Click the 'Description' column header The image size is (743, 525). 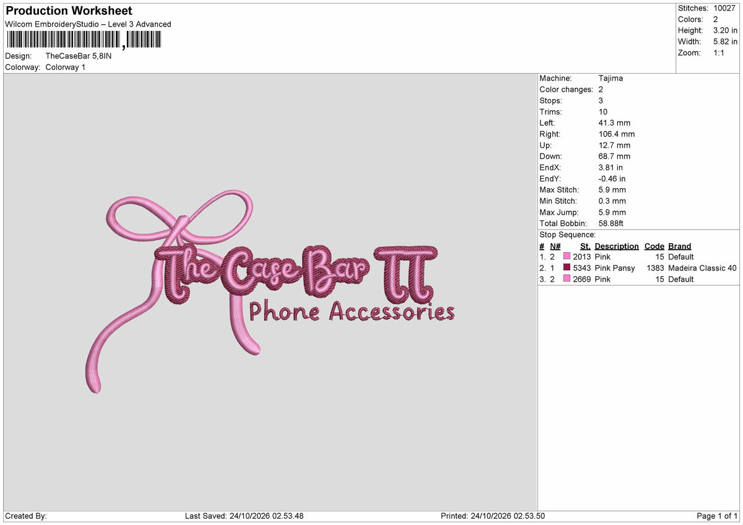(617, 246)
